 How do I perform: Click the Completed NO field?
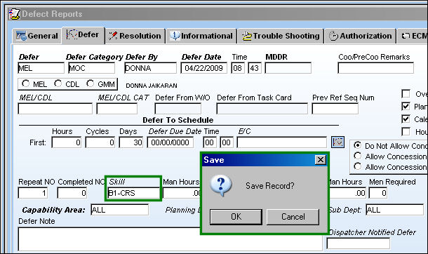point(72,193)
